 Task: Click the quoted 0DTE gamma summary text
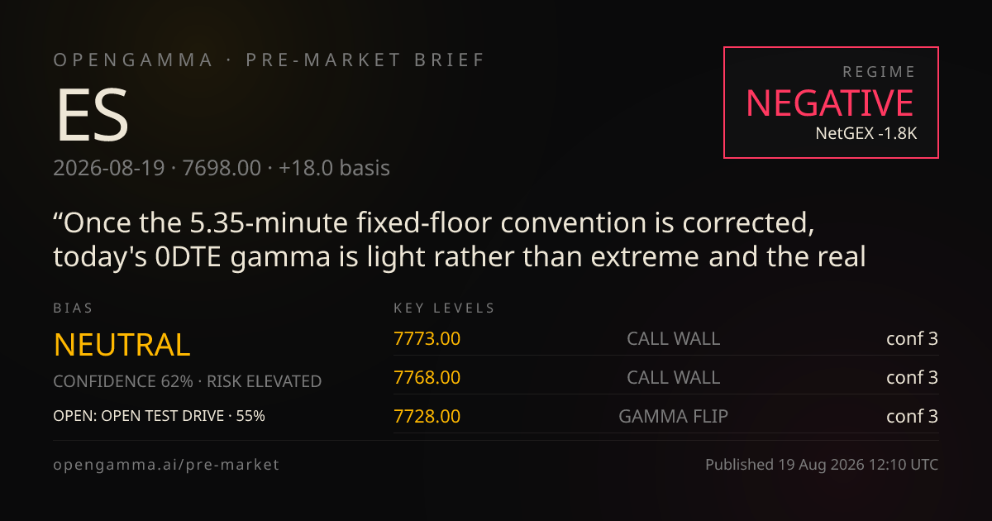click(460, 240)
